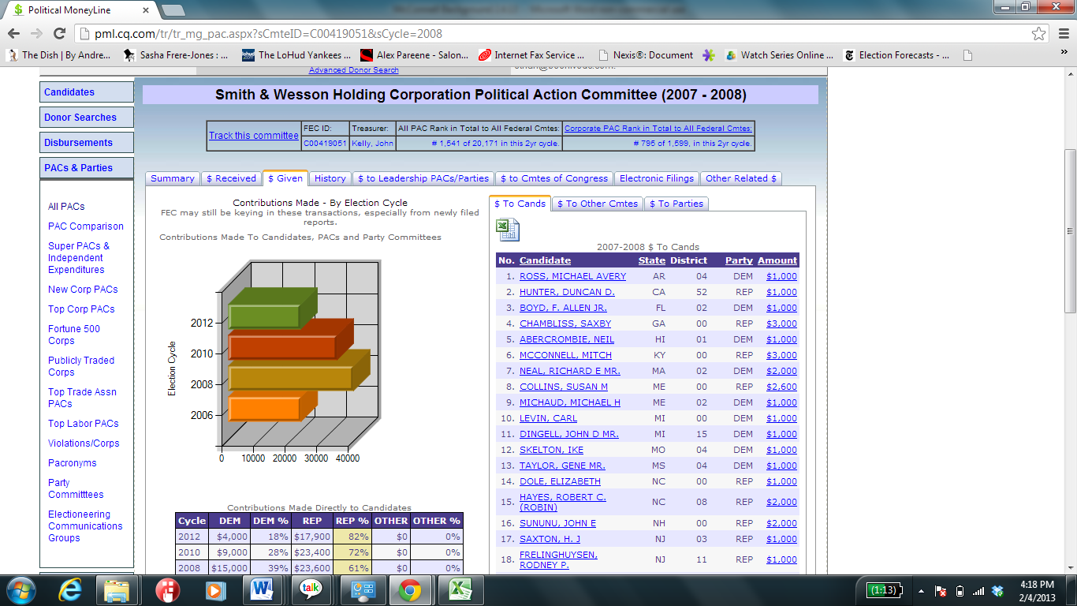This screenshot has width=1077, height=606.
Task: Open Candidates sidebar section
Action: click(x=87, y=92)
